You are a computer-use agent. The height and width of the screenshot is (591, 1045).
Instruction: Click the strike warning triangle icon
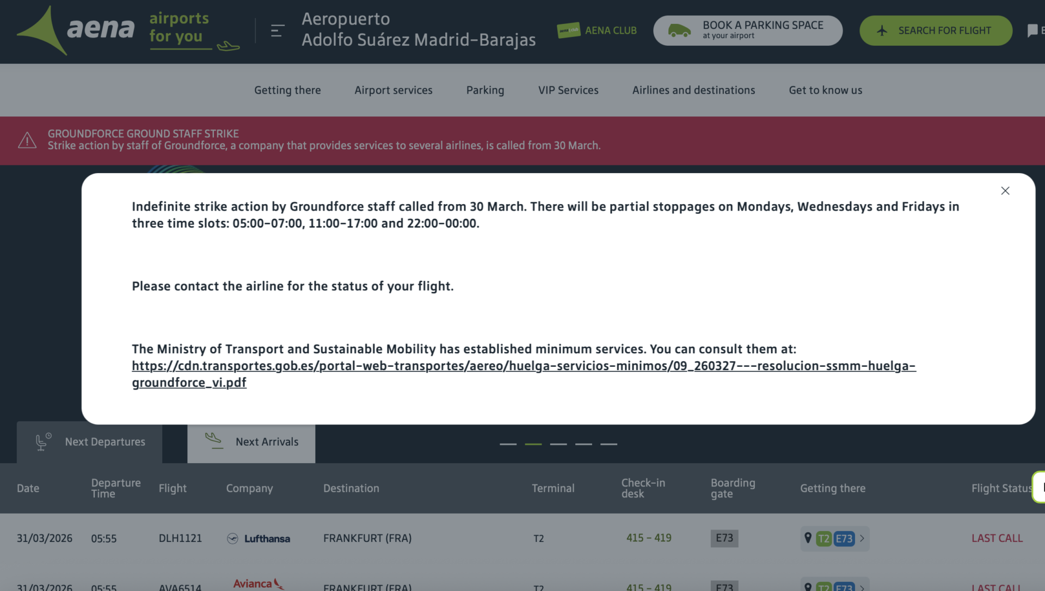[27, 140]
